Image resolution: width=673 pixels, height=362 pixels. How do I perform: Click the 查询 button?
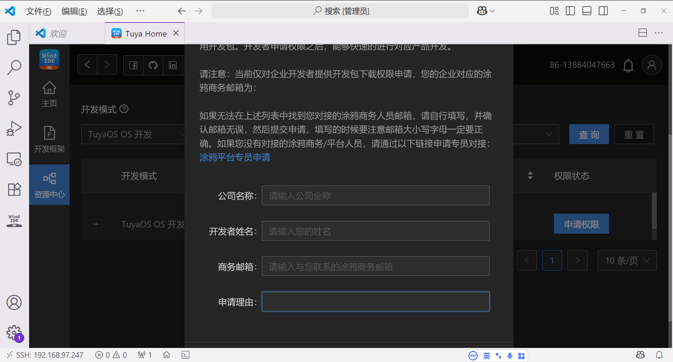(589, 134)
